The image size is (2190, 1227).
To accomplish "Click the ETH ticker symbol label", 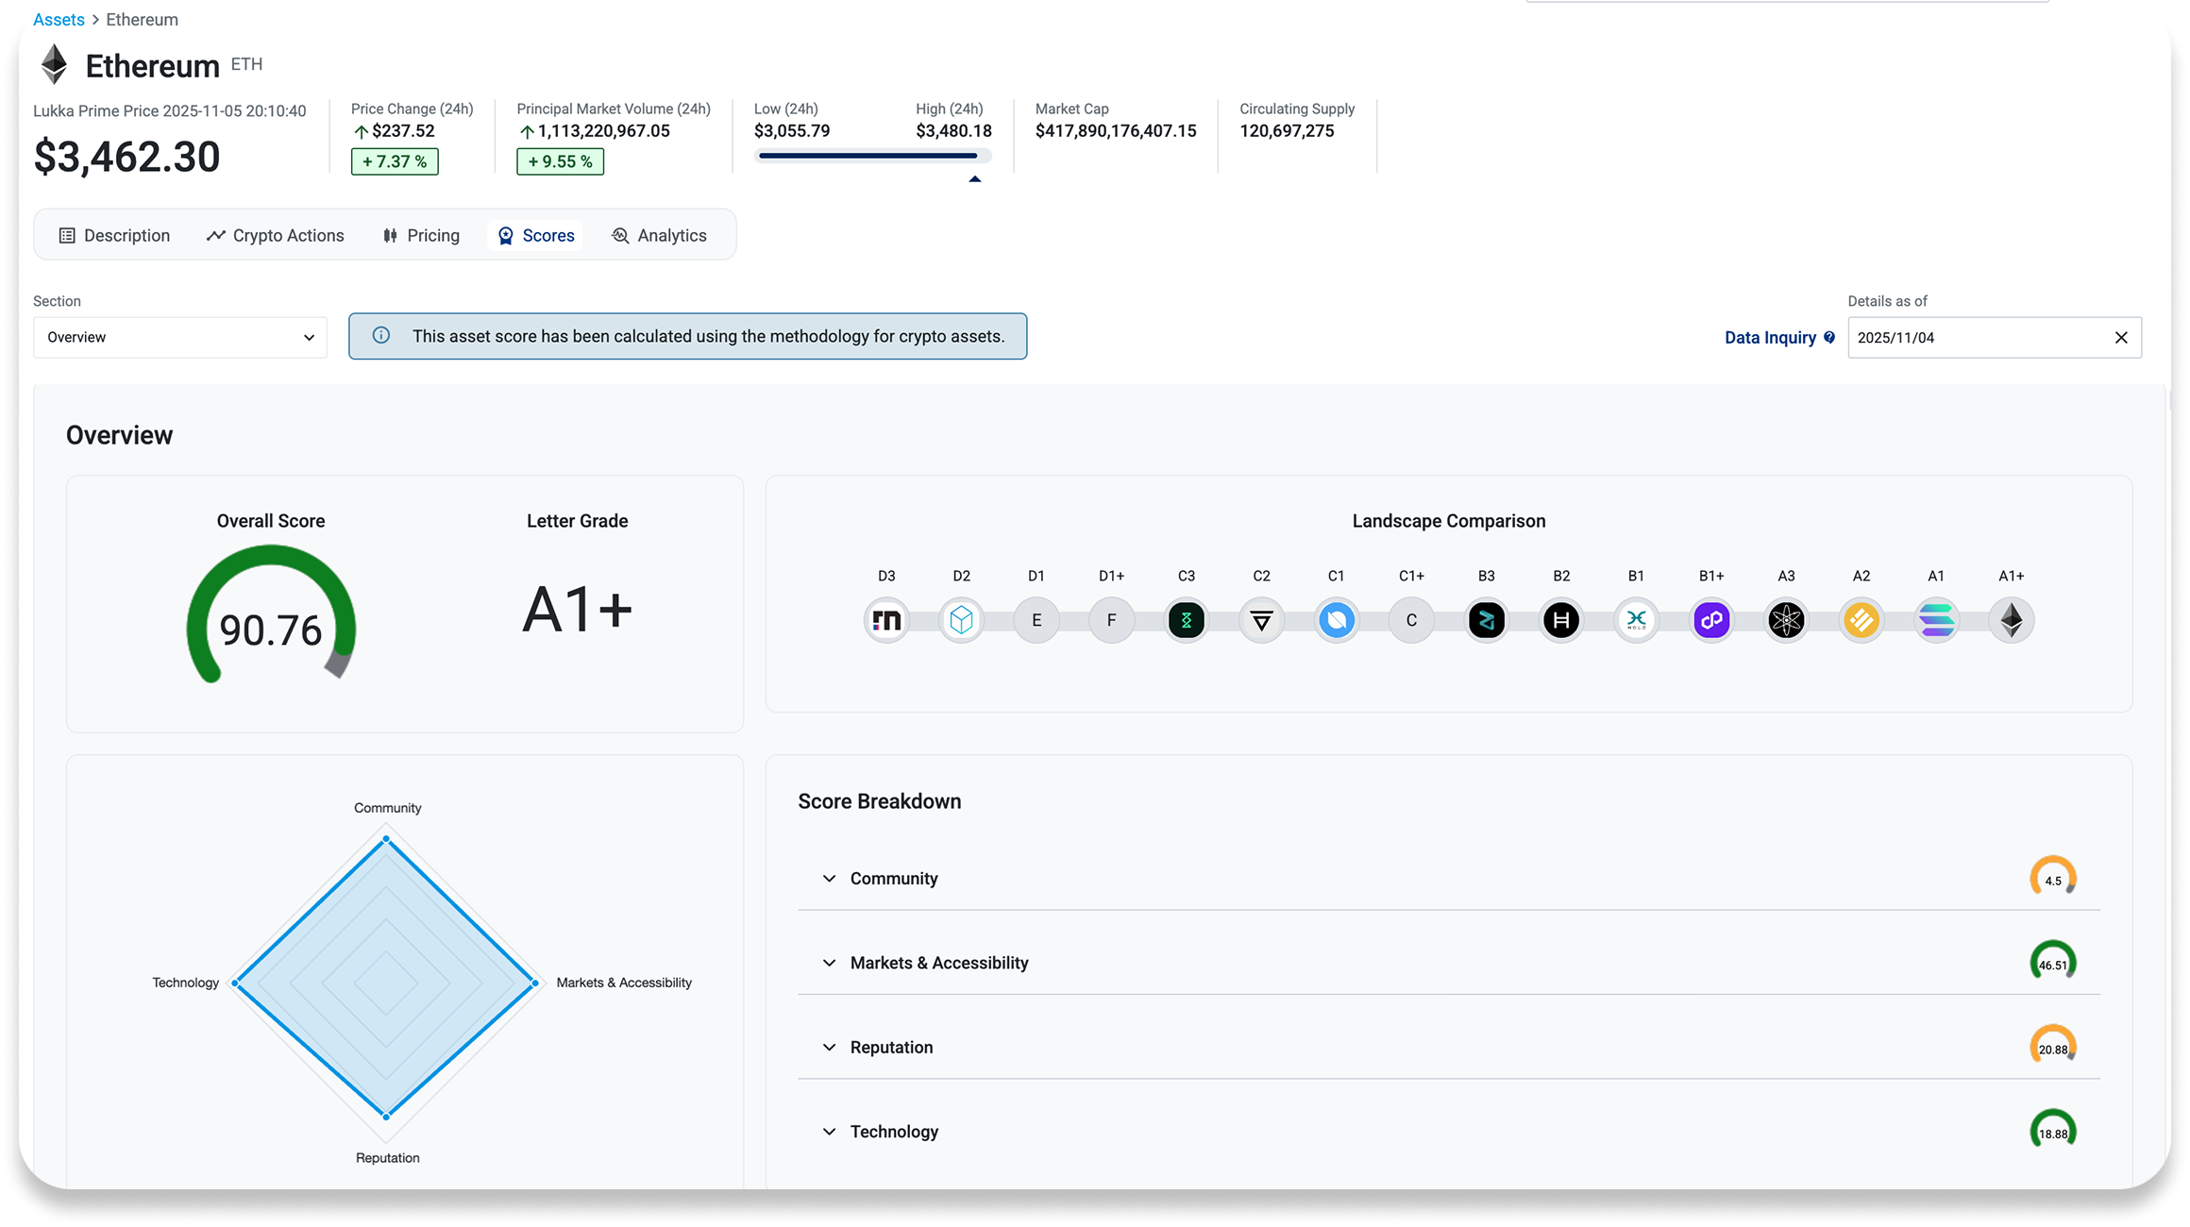I will tap(246, 64).
